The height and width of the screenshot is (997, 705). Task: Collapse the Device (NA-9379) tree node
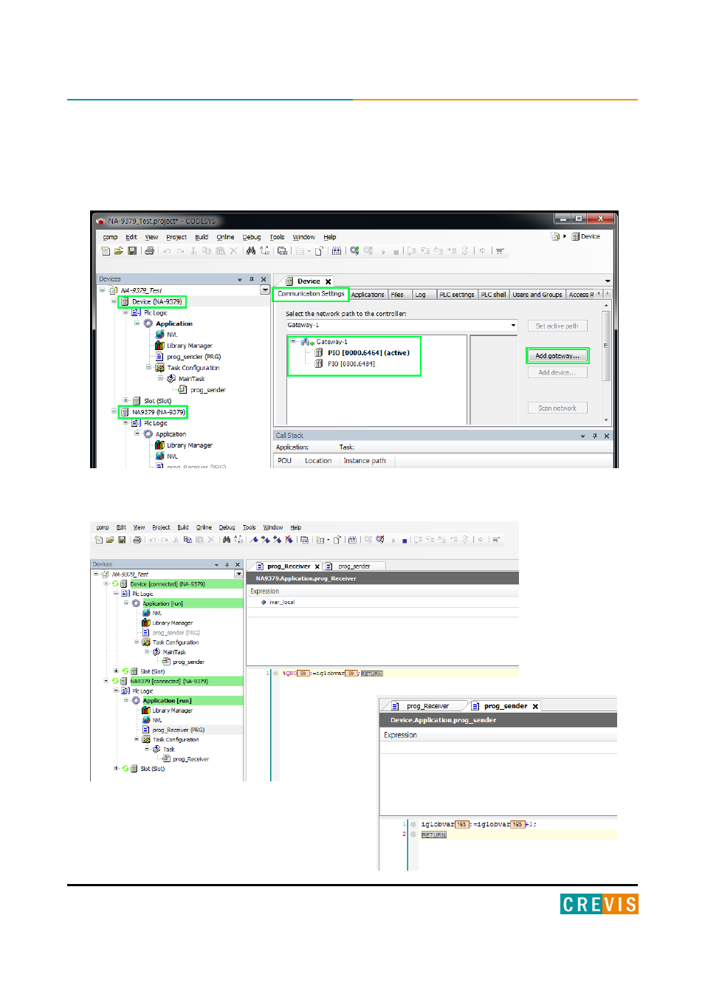coord(114,301)
